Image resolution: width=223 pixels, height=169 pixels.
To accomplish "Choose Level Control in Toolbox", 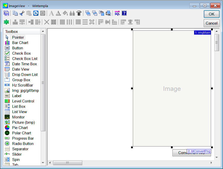I will [x=23, y=101].
